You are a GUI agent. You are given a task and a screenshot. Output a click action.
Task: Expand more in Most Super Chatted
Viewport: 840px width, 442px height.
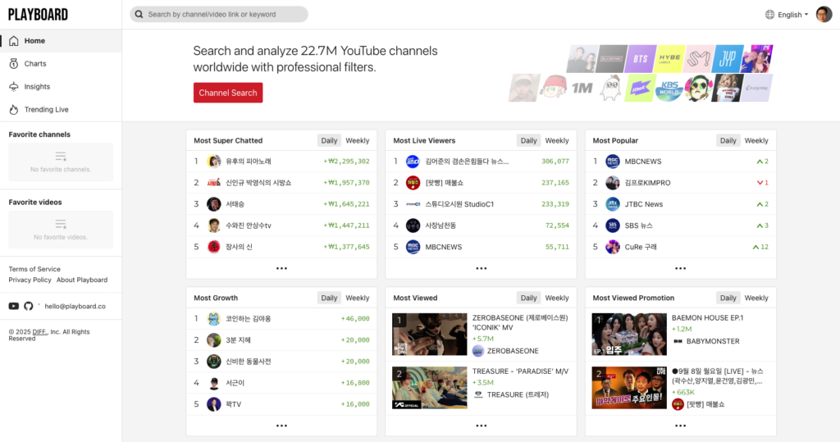pyautogui.click(x=281, y=268)
